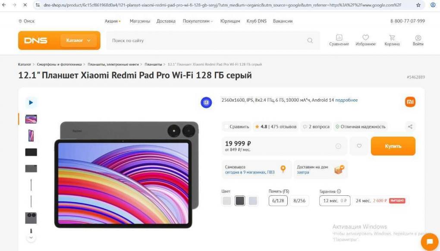Click the search magnifier icon

click(x=310, y=41)
